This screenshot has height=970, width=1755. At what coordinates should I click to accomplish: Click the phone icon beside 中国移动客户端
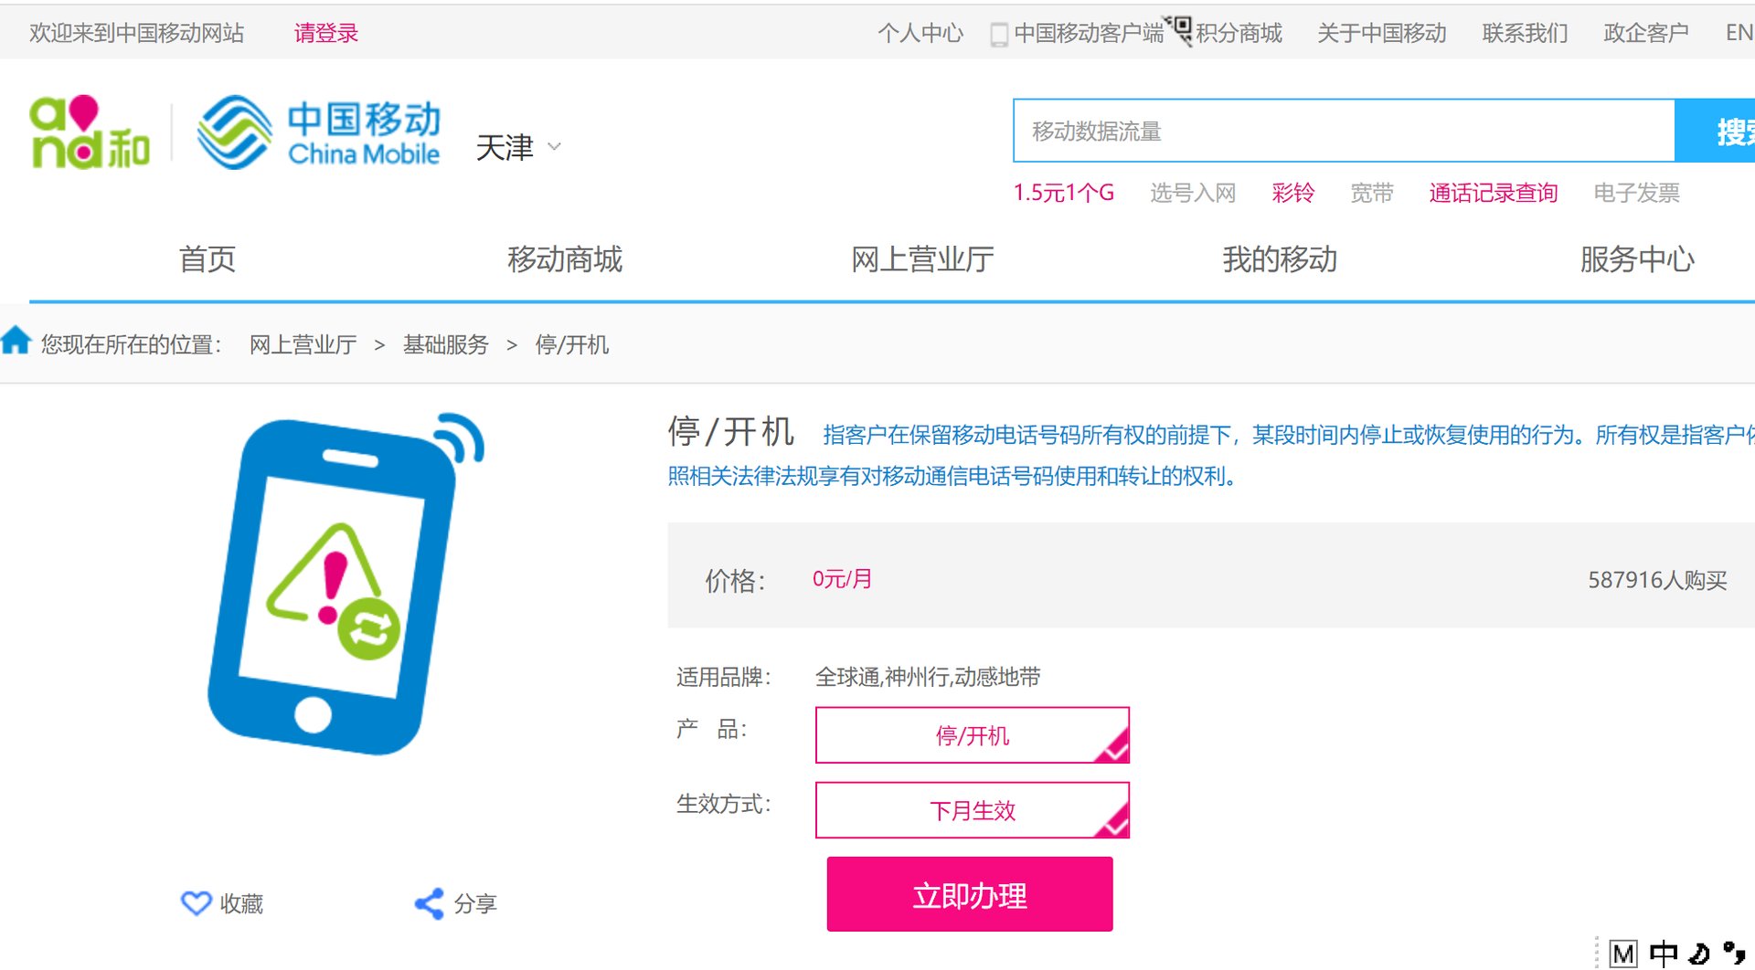pyautogui.click(x=999, y=35)
